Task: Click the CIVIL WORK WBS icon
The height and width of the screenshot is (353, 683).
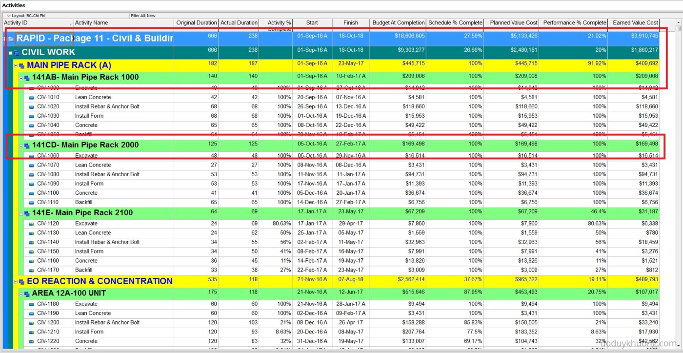Action: coord(16,53)
